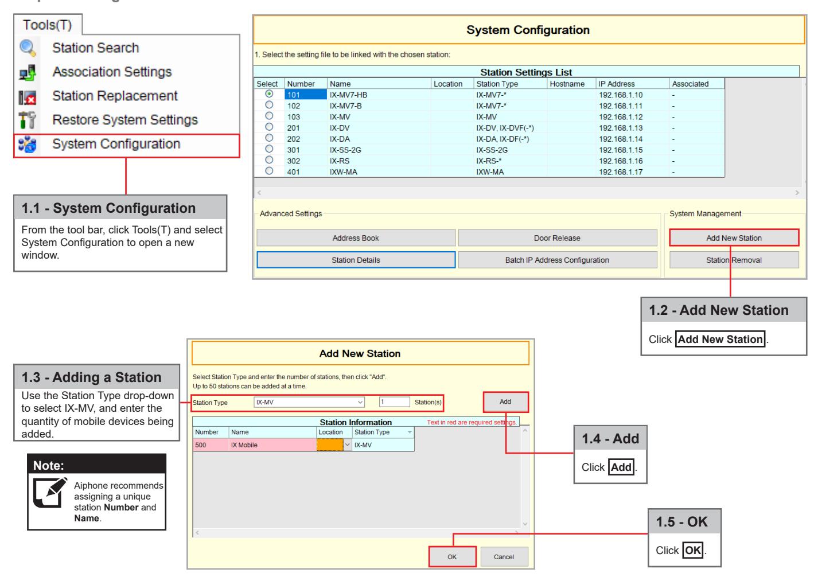Click the Association Settings icon
Screen dimensions: 814x581
[28, 72]
